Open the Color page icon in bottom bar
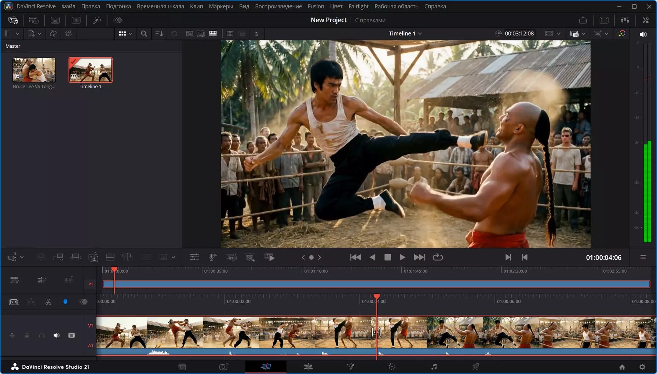Viewport: 657px width, 374px height. tap(392, 366)
